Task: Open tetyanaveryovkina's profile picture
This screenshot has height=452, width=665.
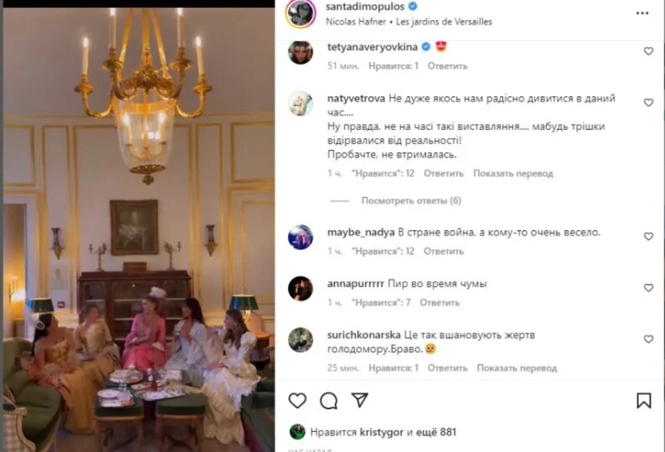Action: pos(301,53)
